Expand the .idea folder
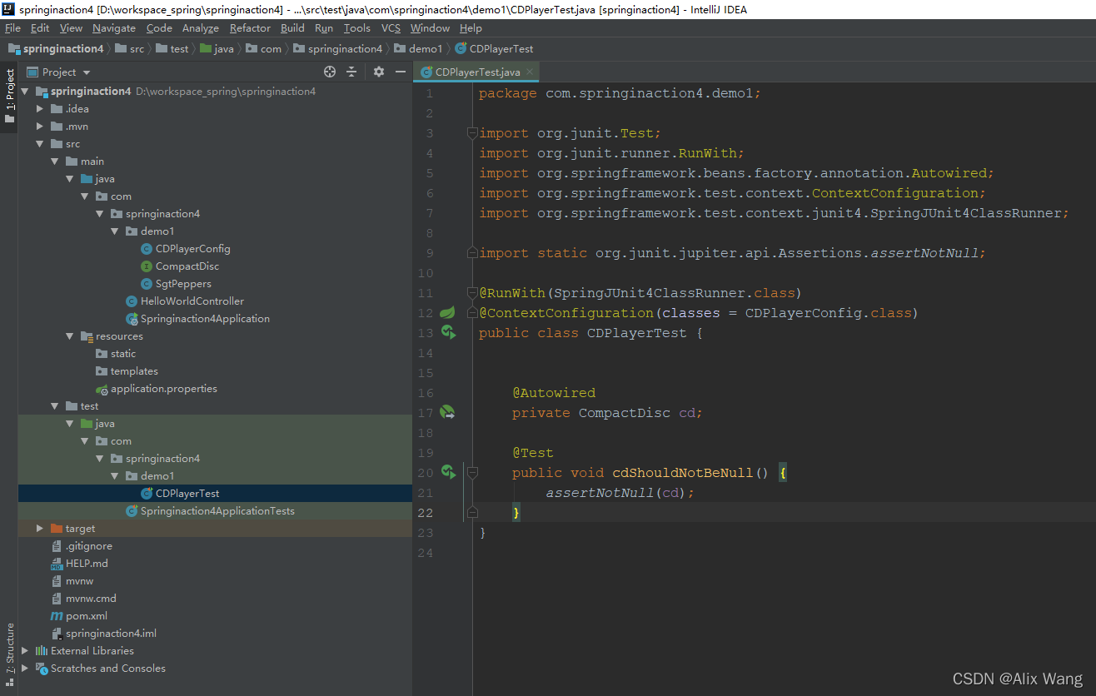Image resolution: width=1096 pixels, height=696 pixels. coord(40,109)
